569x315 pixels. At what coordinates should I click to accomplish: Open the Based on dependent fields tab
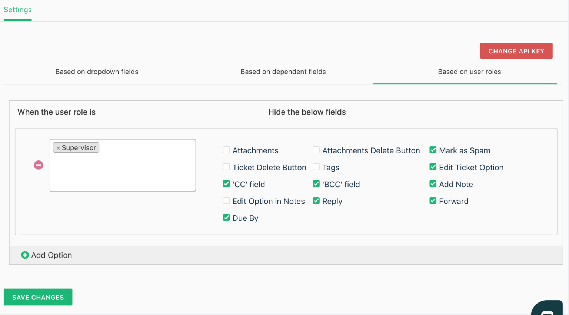pyautogui.click(x=283, y=72)
